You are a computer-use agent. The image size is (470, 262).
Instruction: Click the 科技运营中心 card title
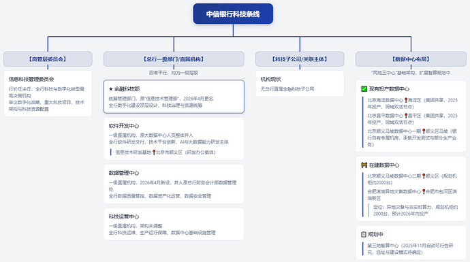coord(124,216)
